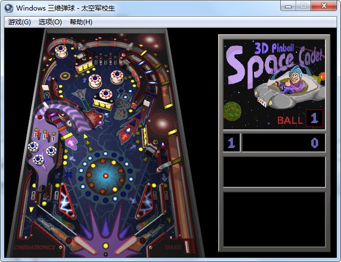
Task: Click the yellow light between flippers
Action: [x=106, y=246]
